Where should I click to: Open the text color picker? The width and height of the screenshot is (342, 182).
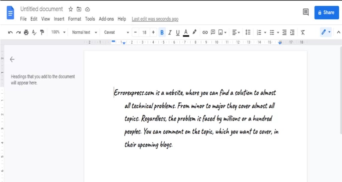coord(186,32)
